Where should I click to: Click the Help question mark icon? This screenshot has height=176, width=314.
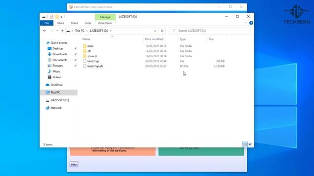point(251,23)
